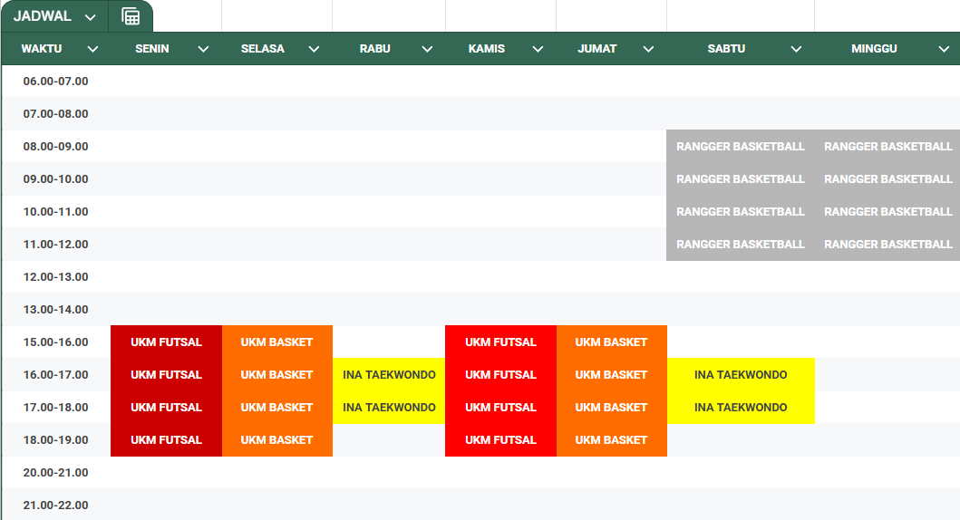The height and width of the screenshot is (520, 960).
Task: Click the 06.00-07.00 time row cell
Action: coord(55,82)
